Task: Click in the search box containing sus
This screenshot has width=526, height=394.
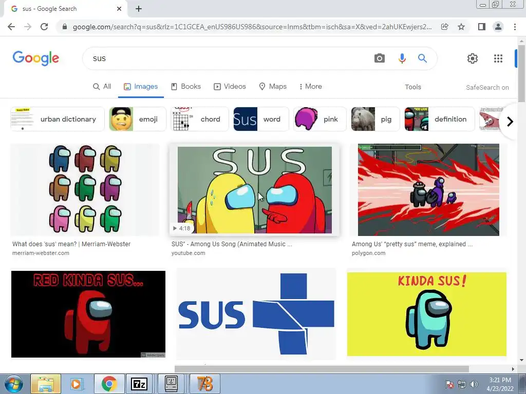Action: point(228,58)
